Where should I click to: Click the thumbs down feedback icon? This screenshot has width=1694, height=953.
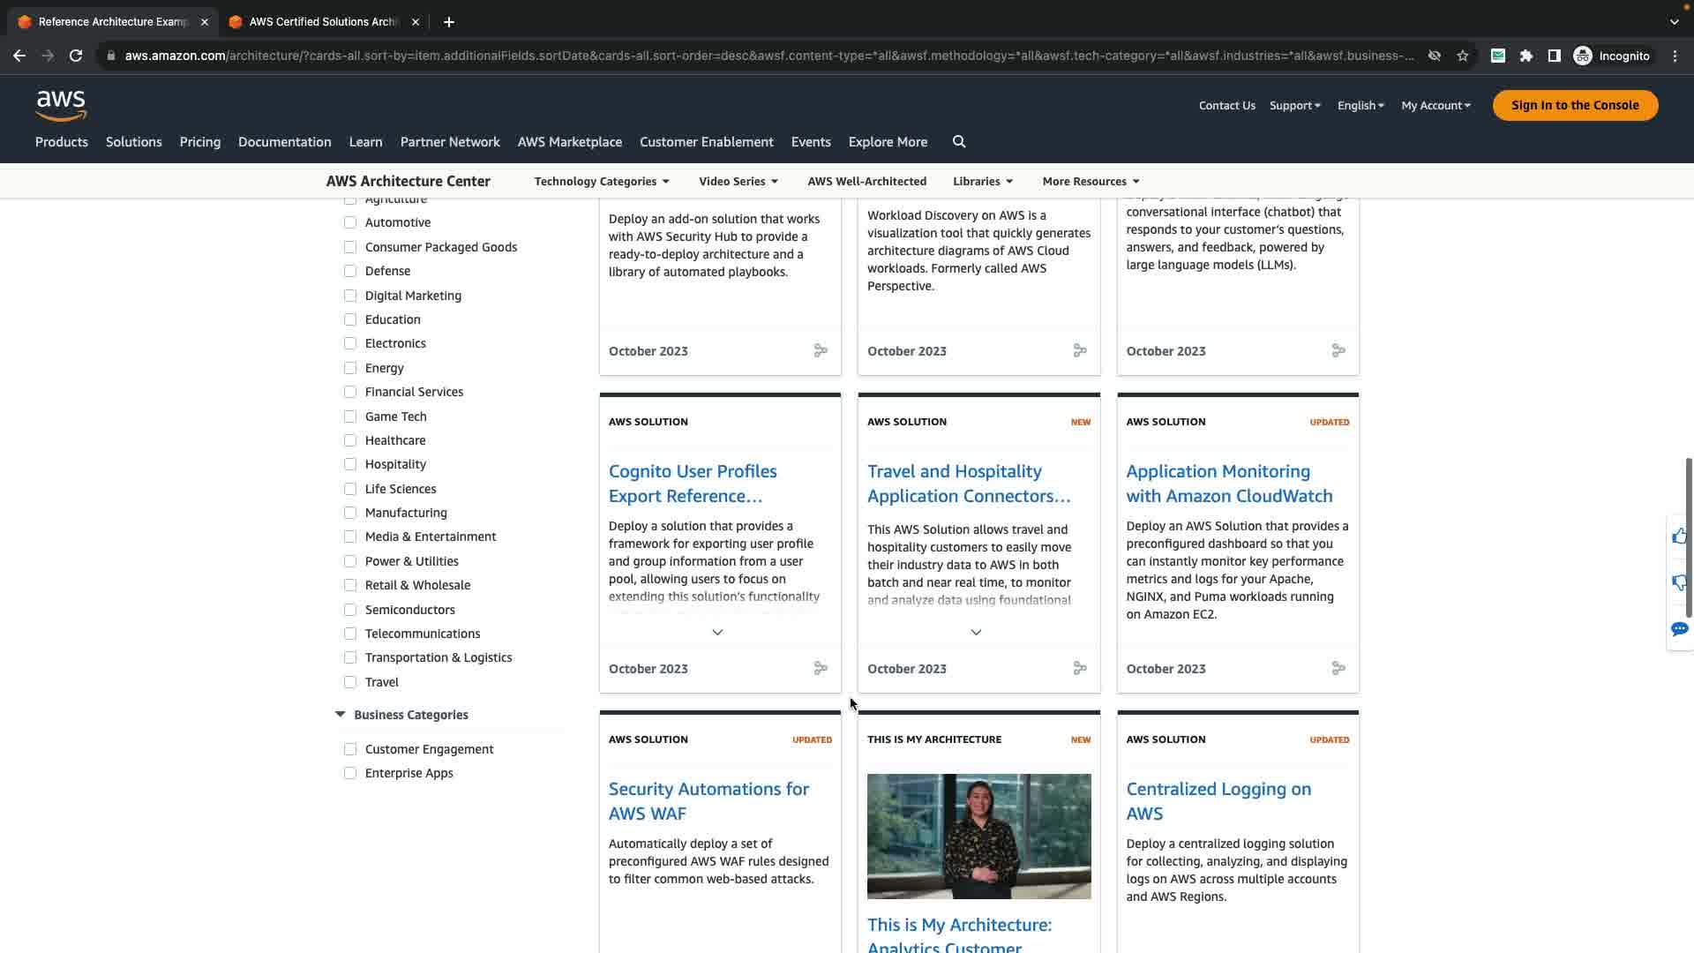(x=1679, y=582)
